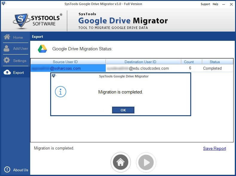This screenshot has width=236, height=176.
Task: Open the Help menu
Action: coord(215,4)
